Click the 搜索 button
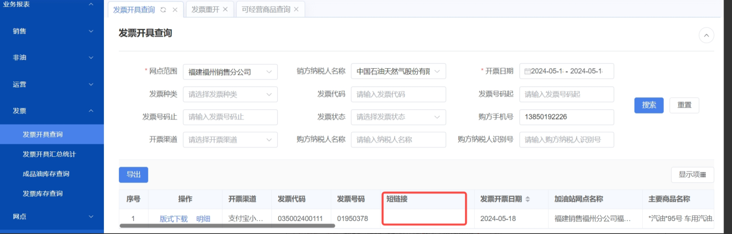 pyautogui.click(x=648, y=105)
